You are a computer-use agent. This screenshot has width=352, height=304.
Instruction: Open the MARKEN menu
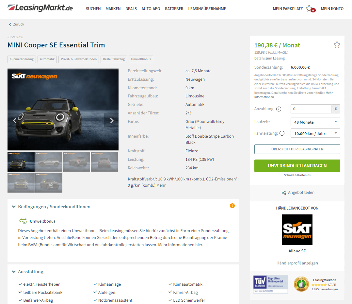113,9
